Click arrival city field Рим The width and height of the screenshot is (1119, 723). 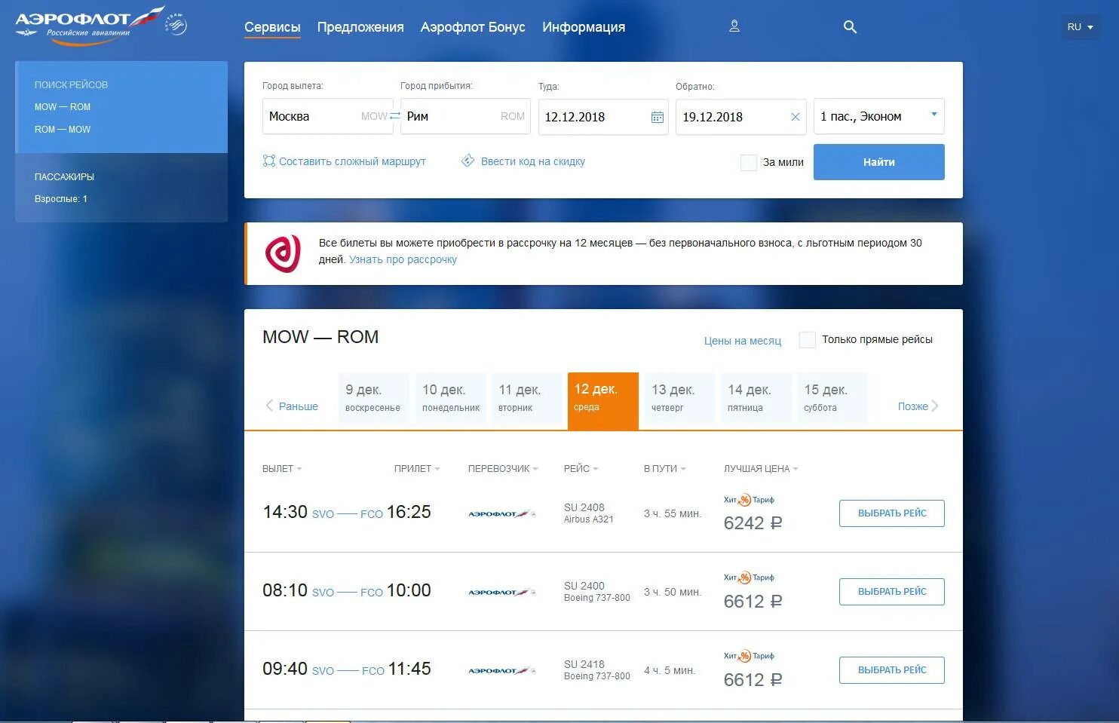[x=466, y=117]
